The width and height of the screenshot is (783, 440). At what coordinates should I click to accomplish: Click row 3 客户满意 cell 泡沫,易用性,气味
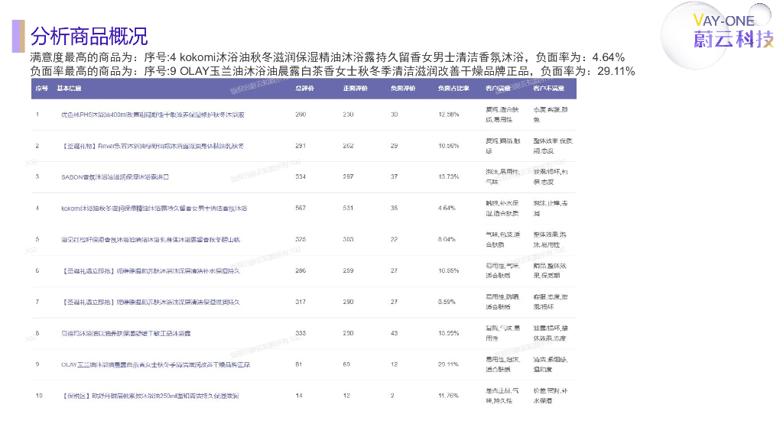pos(503,177)
